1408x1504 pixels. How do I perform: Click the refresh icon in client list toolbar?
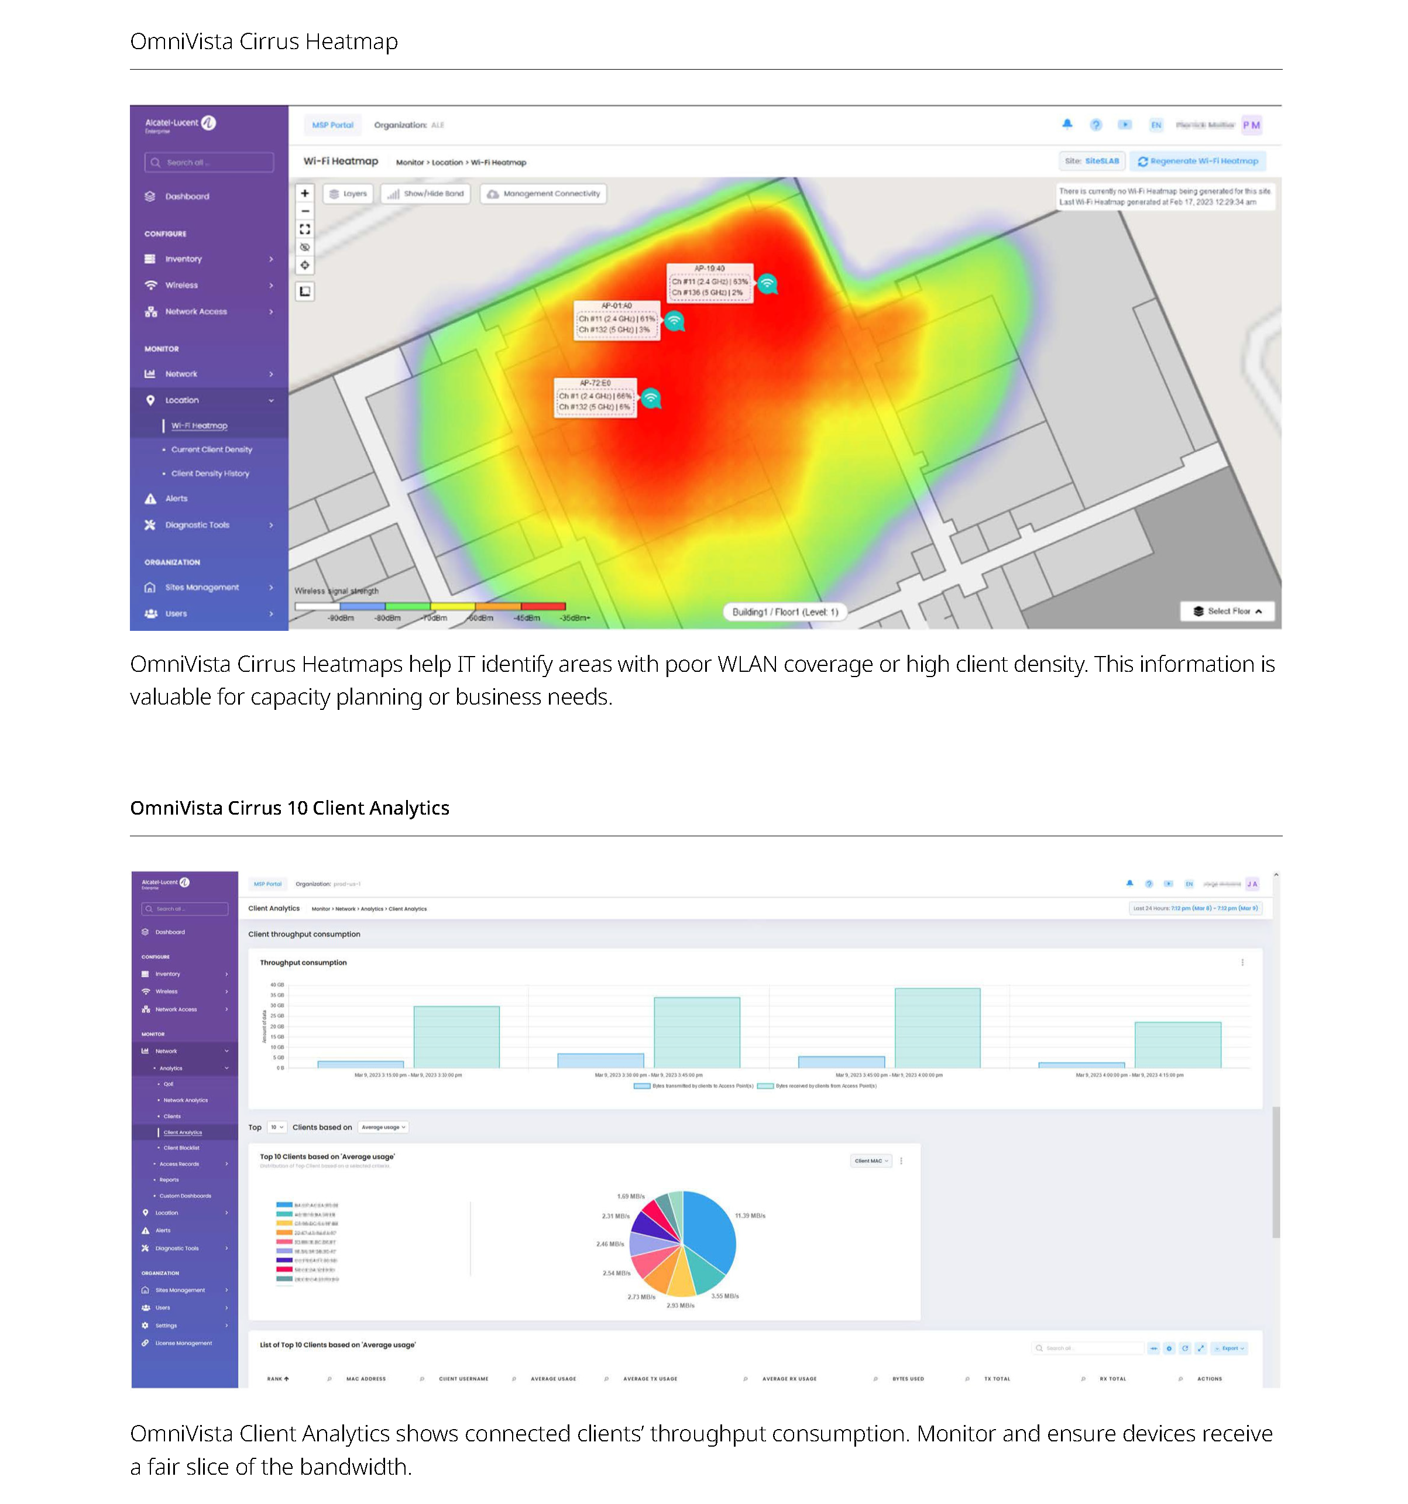tap(1185, 1348)
